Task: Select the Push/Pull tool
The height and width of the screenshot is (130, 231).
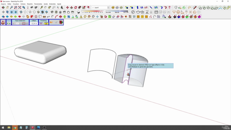Action: click(x=71, y=7)
